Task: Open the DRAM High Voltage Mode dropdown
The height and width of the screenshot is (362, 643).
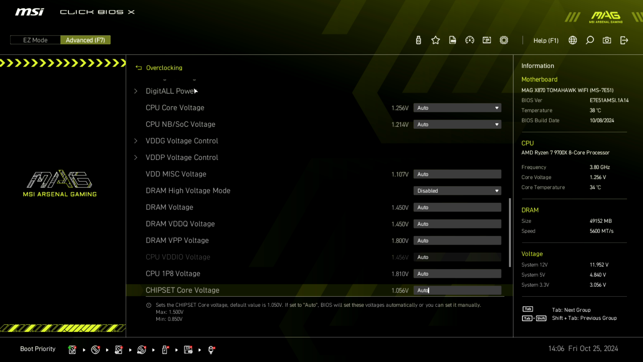Action: (457, 191)
